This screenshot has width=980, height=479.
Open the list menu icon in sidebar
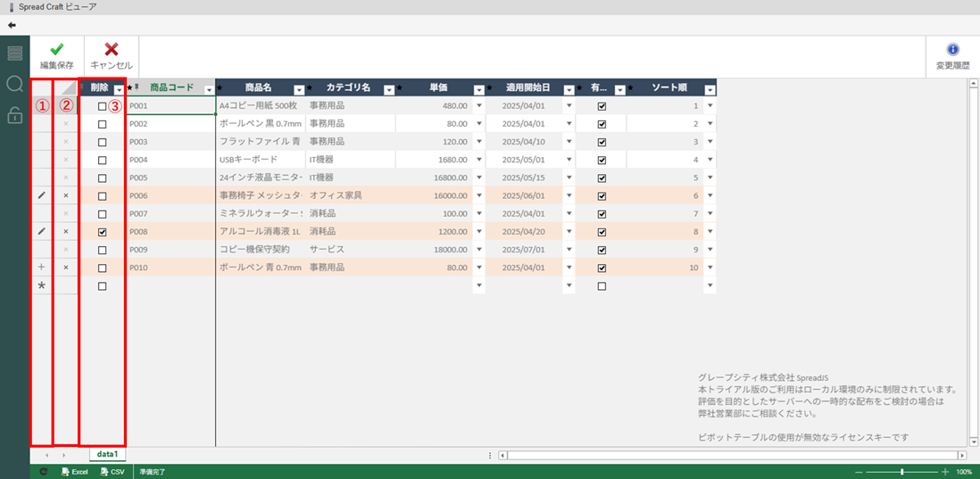15,54
